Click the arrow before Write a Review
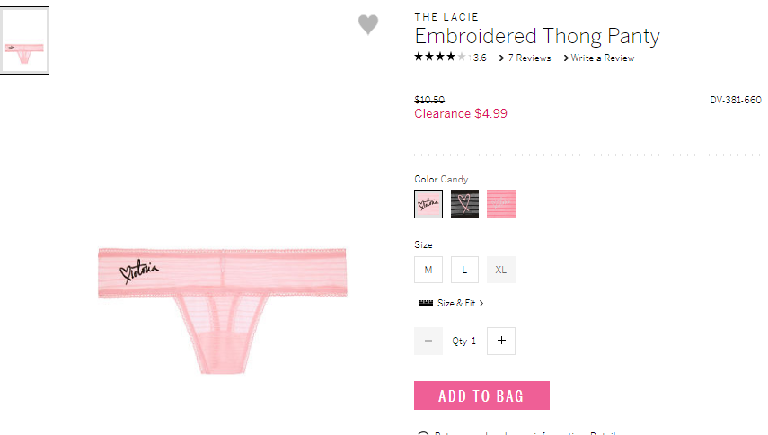This screenshot has height=435, width=768. click(566, 58)
